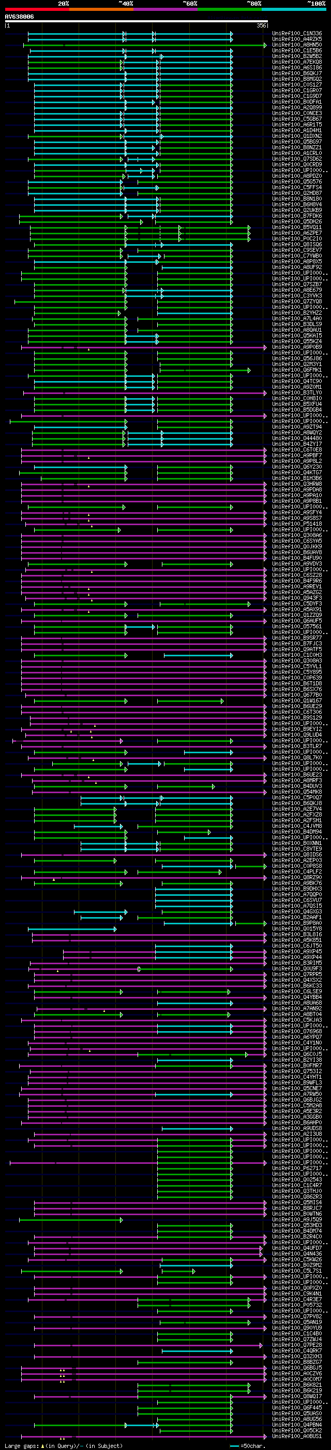Open hit UniRef100_C1E5B6

coord(297,51)
